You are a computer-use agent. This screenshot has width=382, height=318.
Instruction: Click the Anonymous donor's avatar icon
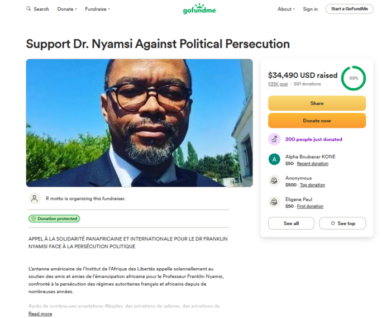point(274,181)
